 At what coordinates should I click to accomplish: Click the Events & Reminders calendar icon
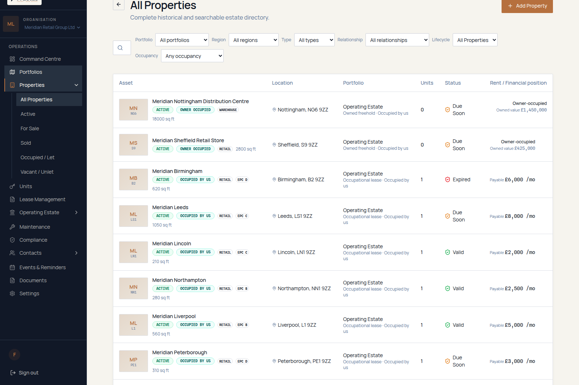click(x=12, y=267)
